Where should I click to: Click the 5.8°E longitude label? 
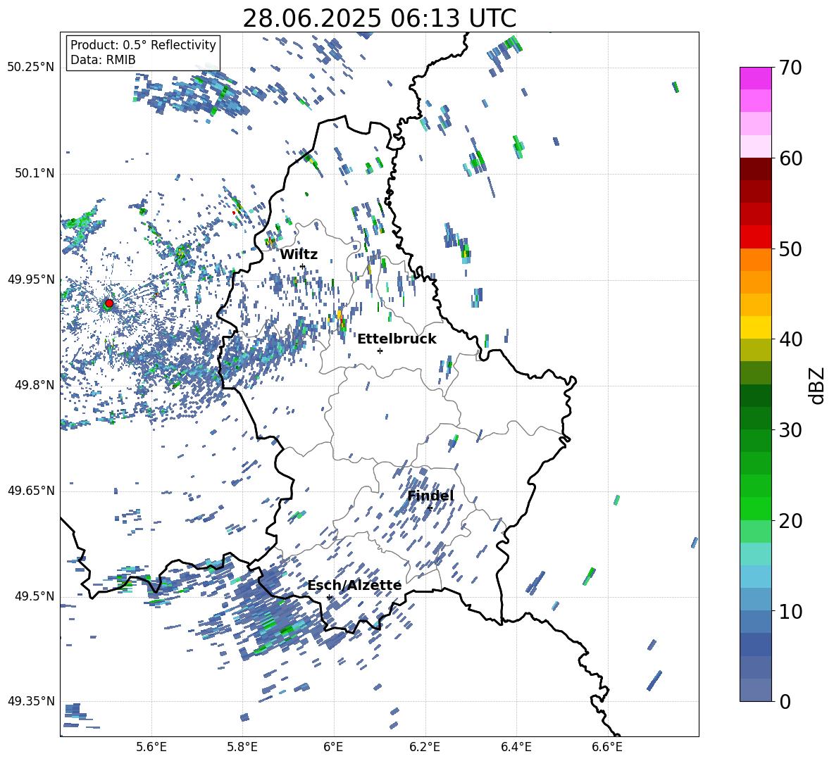242,747
